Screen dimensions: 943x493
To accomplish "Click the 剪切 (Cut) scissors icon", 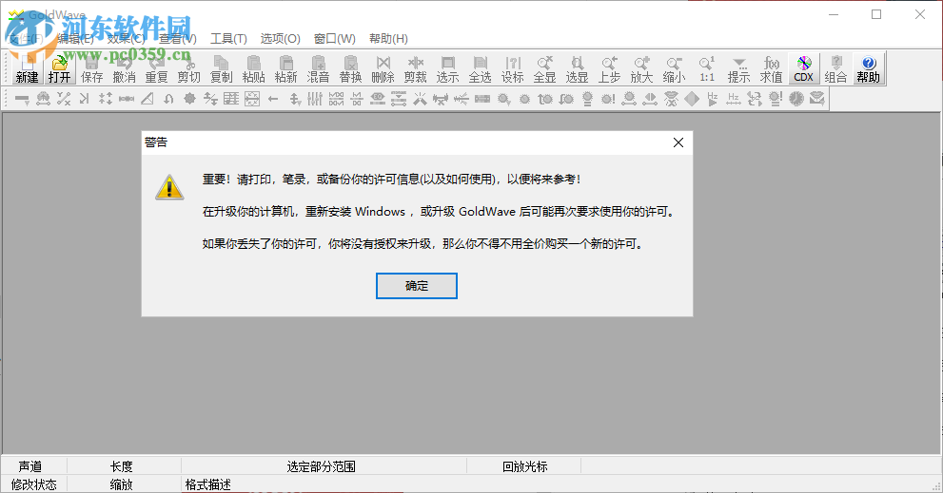I will click(188, 68).
